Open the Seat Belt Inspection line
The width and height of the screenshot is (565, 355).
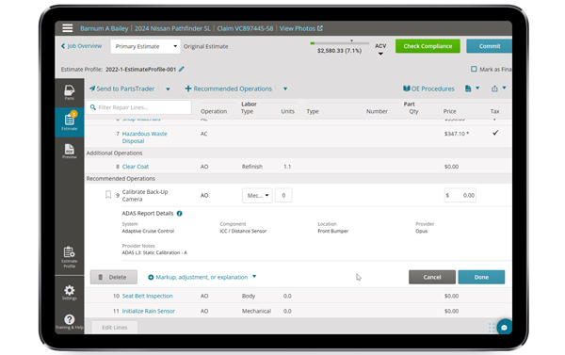click(148, 296)
